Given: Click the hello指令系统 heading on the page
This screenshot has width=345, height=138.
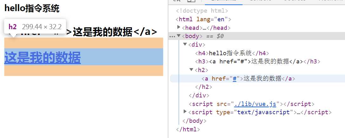Looking at the screenshot, I should 32,9.
